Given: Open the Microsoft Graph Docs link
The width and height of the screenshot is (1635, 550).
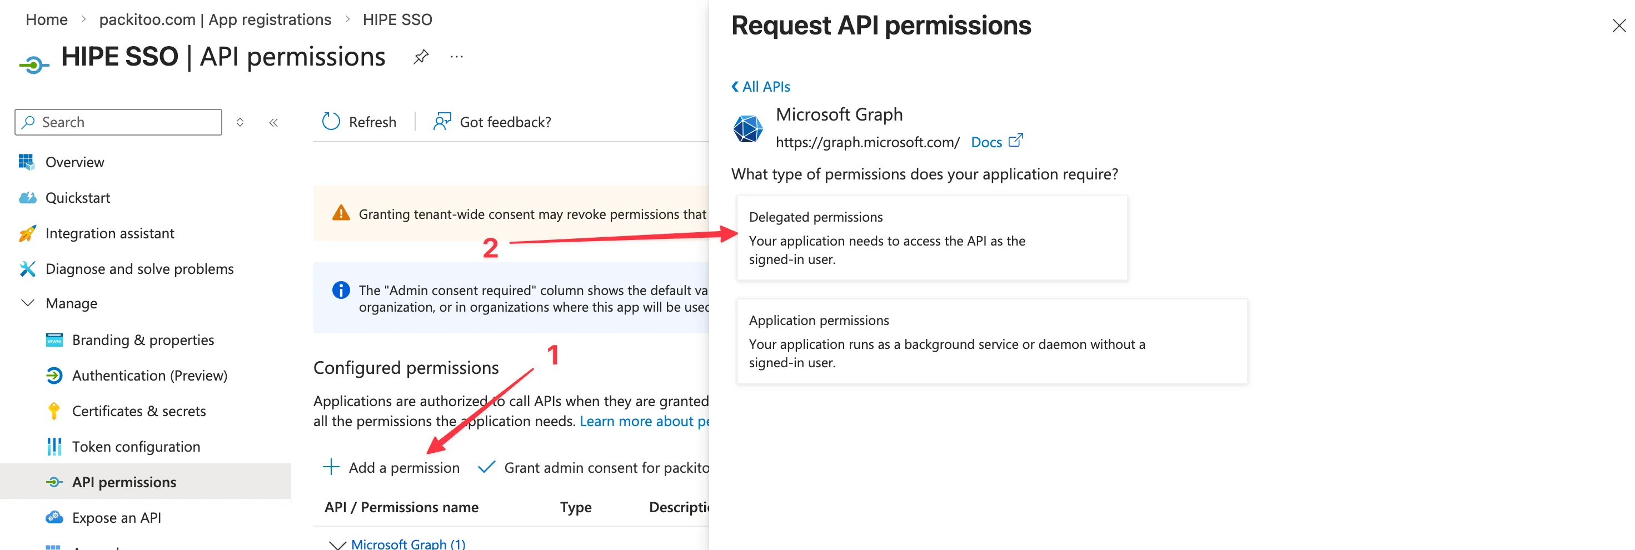Looking at the screenshot, I should pyautogui.click(x=985, y=142).
